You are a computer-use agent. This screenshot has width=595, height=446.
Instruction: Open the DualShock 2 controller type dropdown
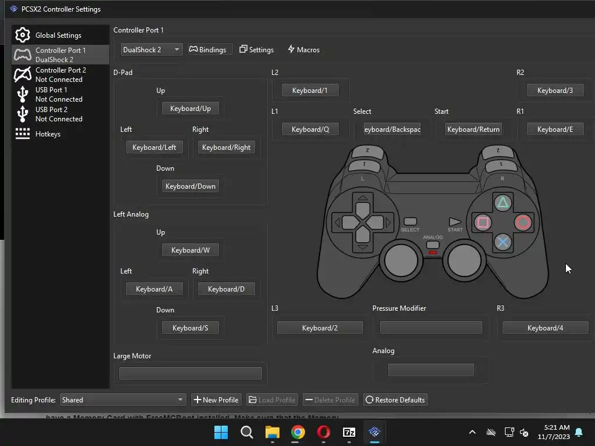(x=152, y=50)
